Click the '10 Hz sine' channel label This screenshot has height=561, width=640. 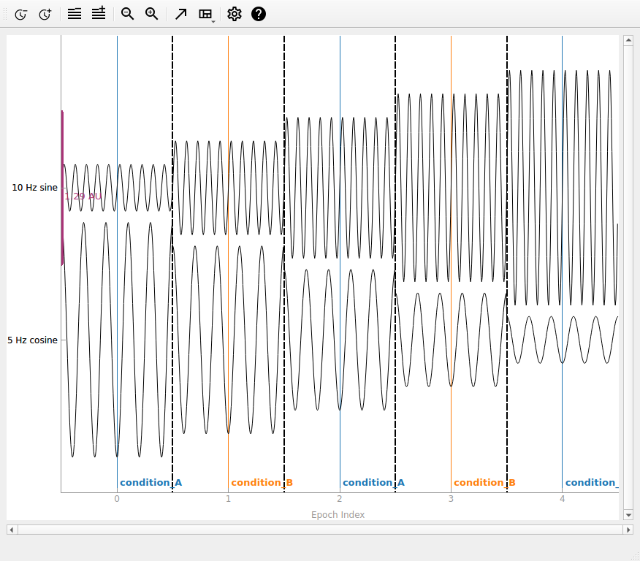34,188
